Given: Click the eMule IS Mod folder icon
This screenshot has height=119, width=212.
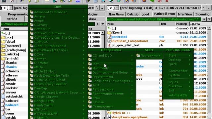Looking at the screenshot, I should tap(32, 71).
